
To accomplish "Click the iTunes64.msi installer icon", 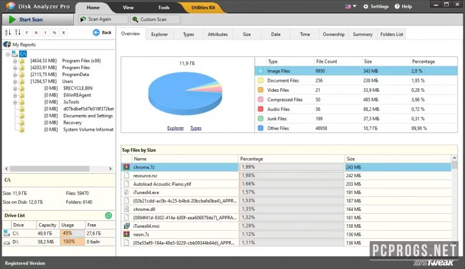I will [x=127, y=225].
